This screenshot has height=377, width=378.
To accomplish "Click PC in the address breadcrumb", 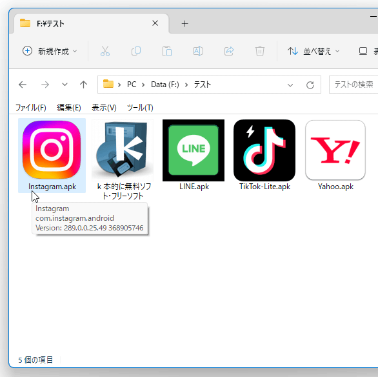I will tap(132, 85).
